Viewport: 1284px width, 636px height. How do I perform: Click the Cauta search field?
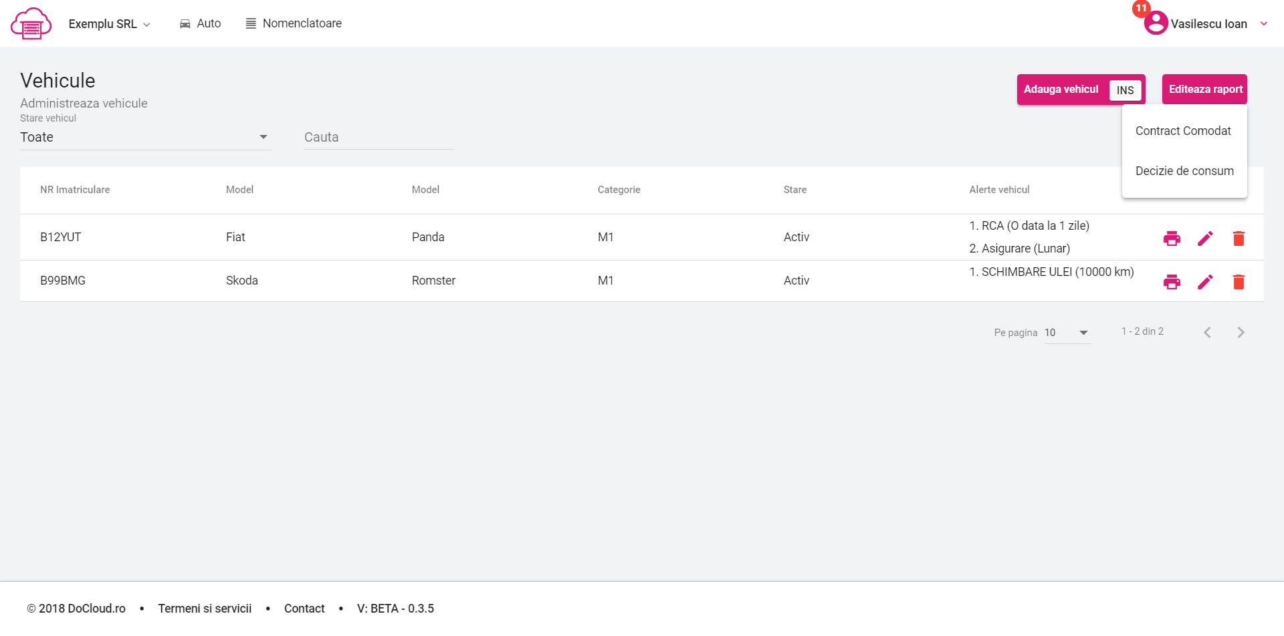pos(379,137)
